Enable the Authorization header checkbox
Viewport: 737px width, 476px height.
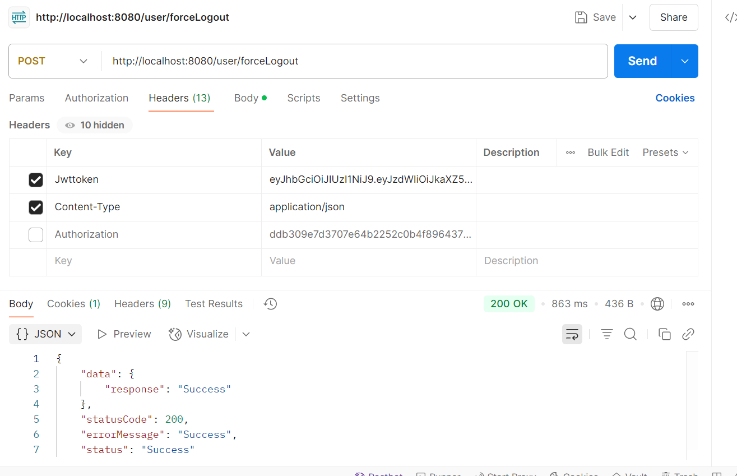point(36,235)
